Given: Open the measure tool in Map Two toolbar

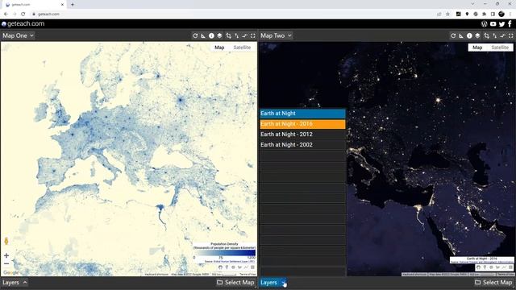Looking at the screenshot, I should (x=461, y=35).
